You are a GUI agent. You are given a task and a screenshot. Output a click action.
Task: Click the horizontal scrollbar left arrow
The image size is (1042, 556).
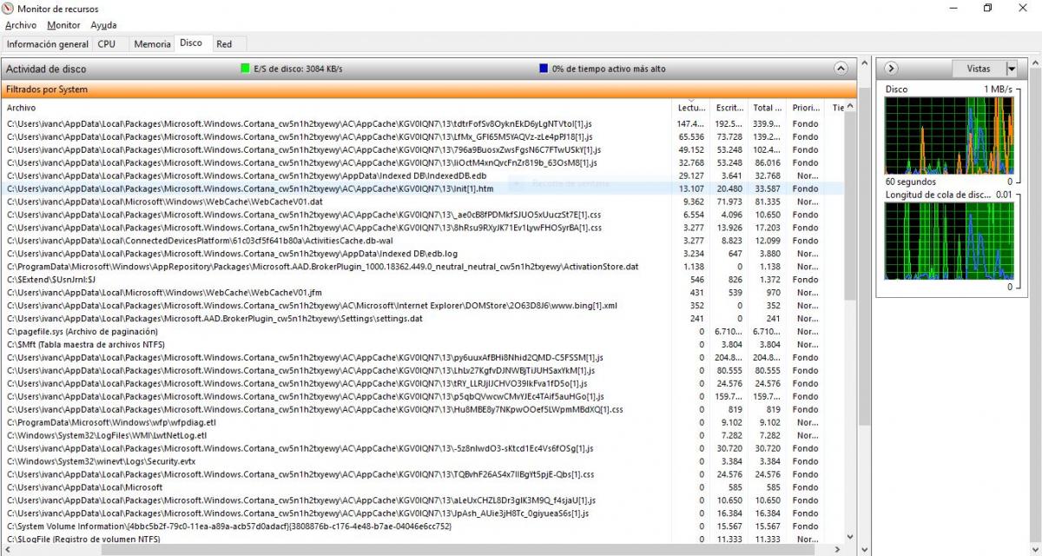pyautogui.click(x=8, y=550)
